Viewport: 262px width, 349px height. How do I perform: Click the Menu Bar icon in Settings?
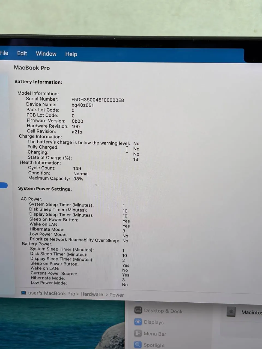[x=138, y=333]
